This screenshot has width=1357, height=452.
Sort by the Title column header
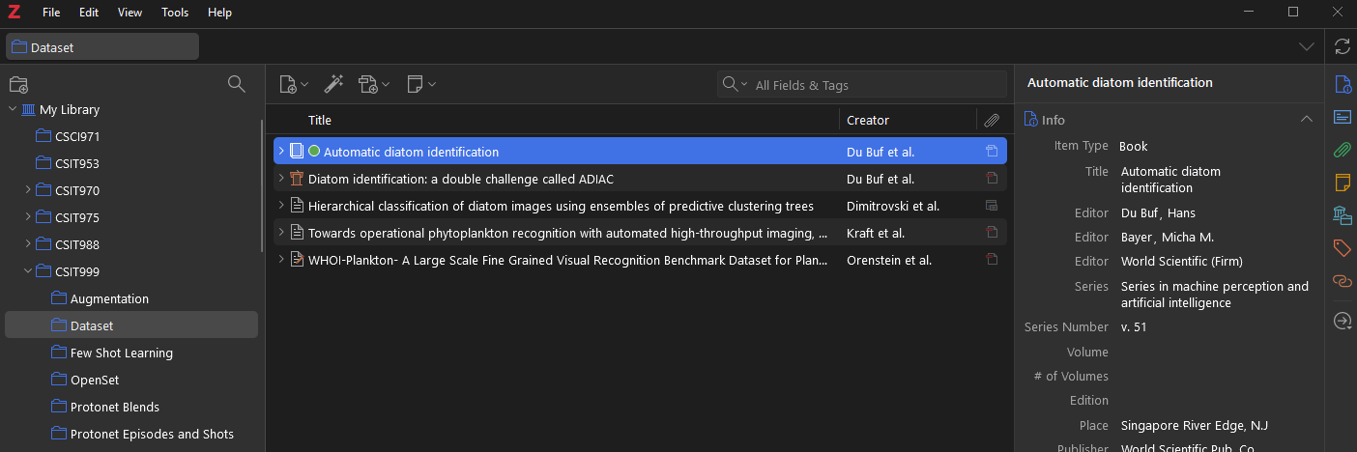[x=319, y=121]
